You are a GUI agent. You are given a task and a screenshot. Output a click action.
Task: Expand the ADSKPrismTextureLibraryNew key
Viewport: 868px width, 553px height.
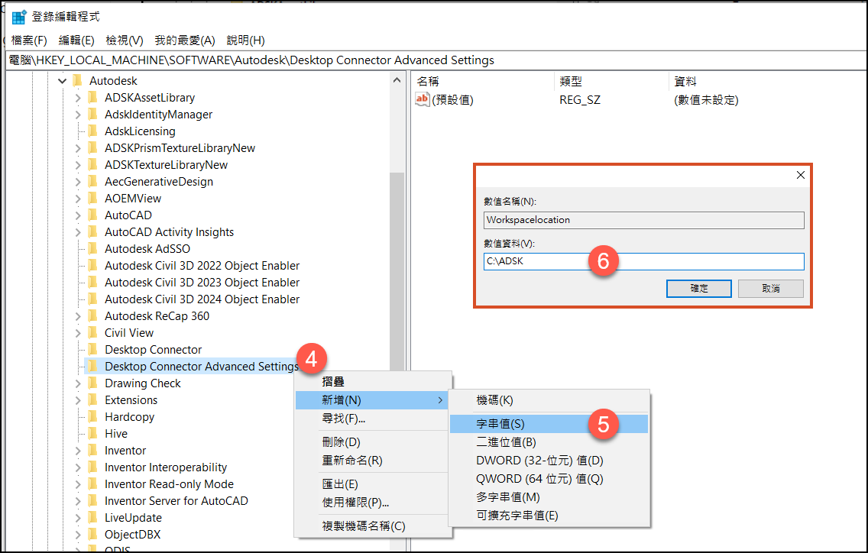[78, 148]
